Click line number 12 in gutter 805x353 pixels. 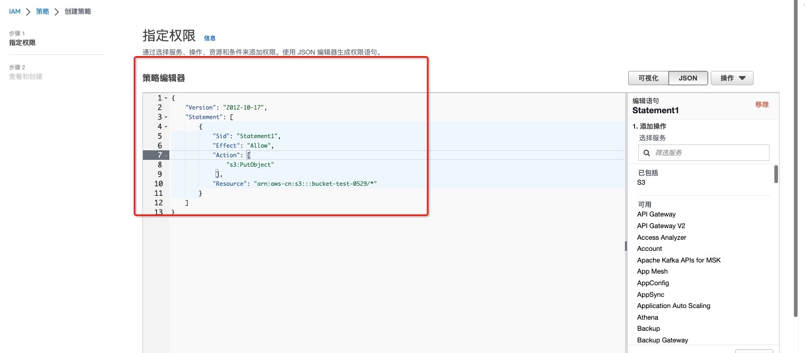point(158,203)
